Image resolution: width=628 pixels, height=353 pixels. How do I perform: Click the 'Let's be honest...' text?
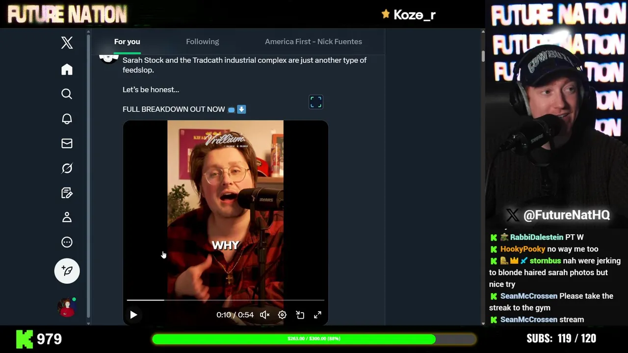[x=151, y=90]
